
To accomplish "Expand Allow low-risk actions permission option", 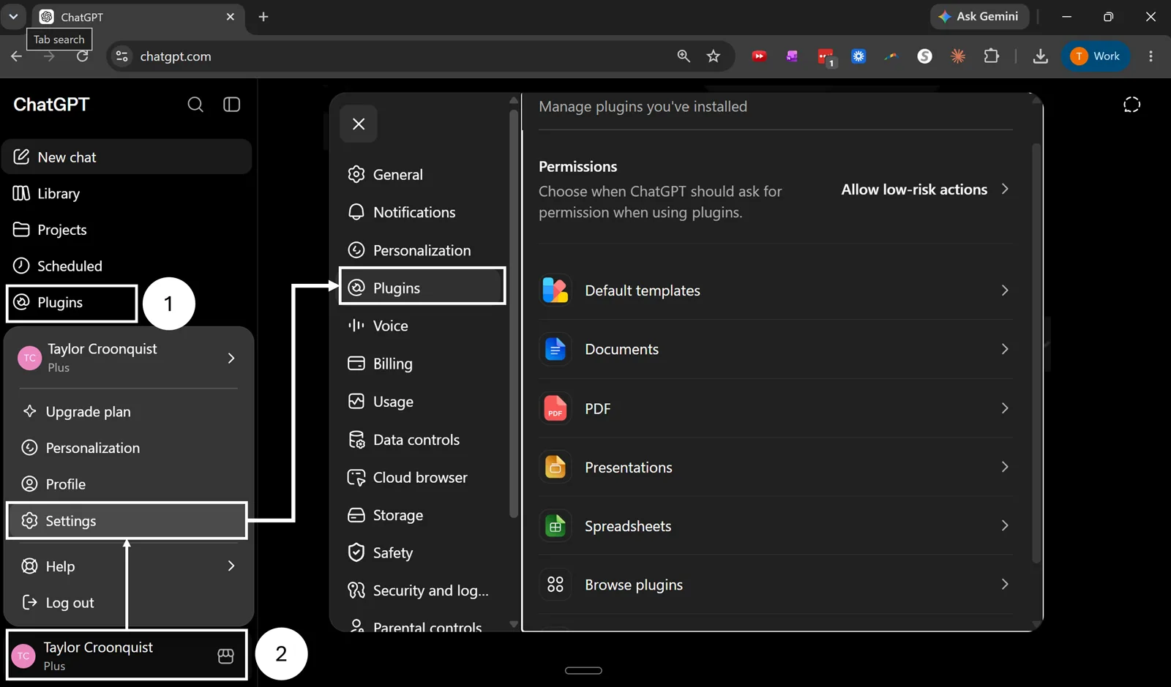I will coord(925,189).
